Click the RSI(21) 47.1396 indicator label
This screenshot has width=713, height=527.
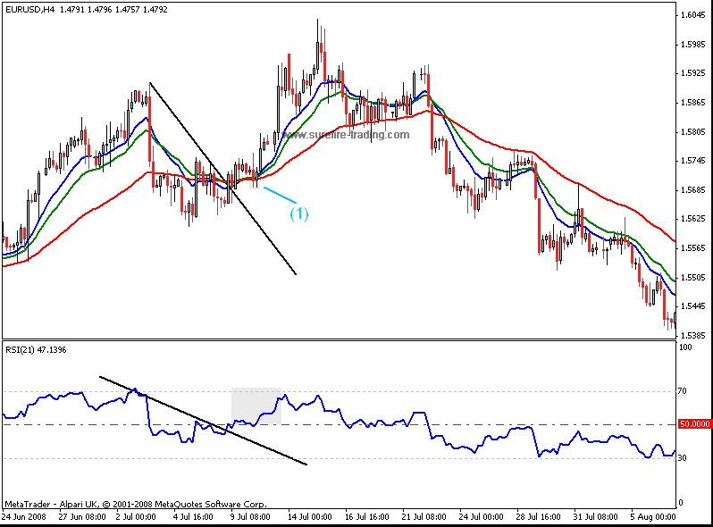click(x=36, y=349)
